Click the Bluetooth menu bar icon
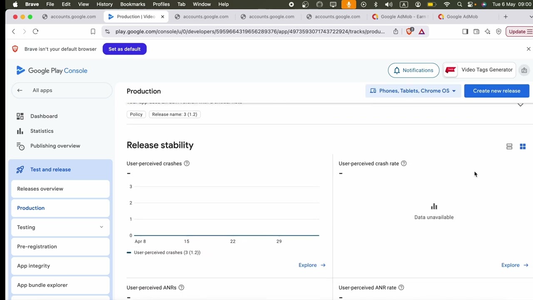The width and height of the screenshot is (533, 300). click(x=376, y=4)
